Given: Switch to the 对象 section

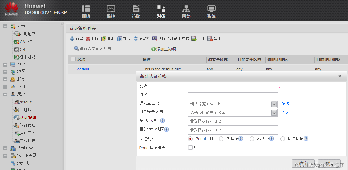Looking at the screenshot, I should click(161, 11).
